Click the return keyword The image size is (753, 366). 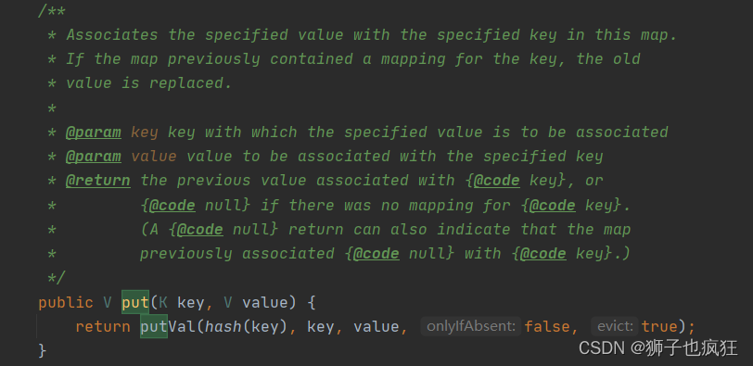point(103,327)
